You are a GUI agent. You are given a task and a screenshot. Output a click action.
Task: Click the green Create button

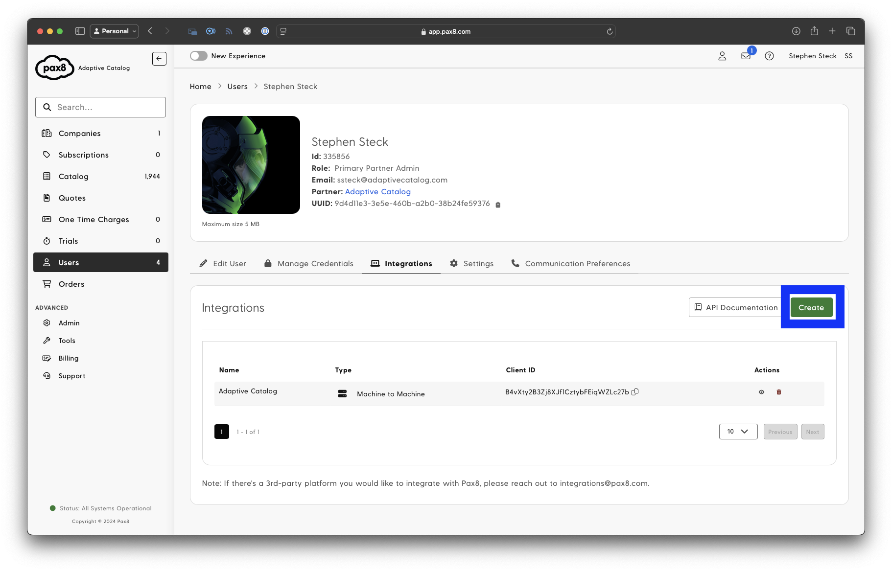pos(811,308)
